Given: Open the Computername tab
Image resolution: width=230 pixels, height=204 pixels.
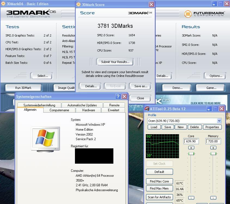Looking at the screenshot, I should pyautogui.click(x=59, y=110).
